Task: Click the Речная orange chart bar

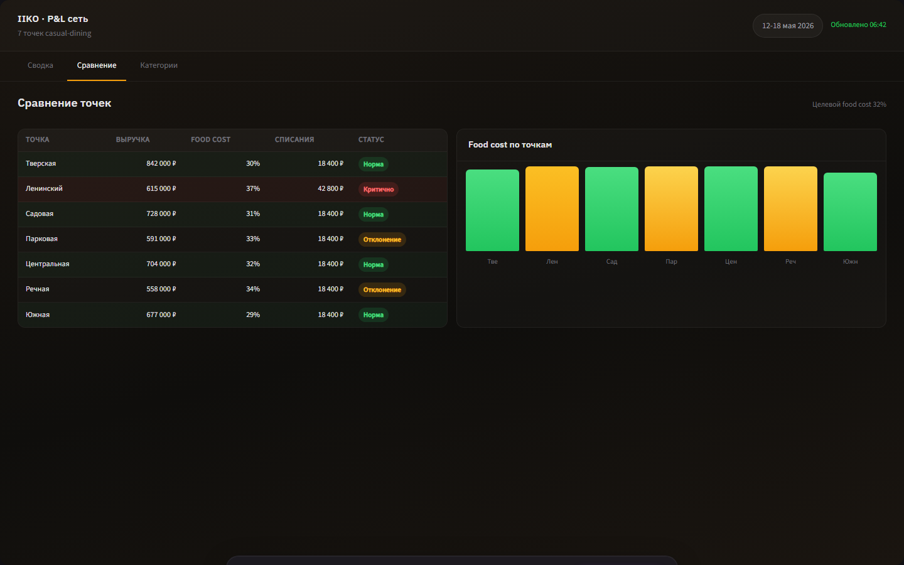Action: point(790,208)
